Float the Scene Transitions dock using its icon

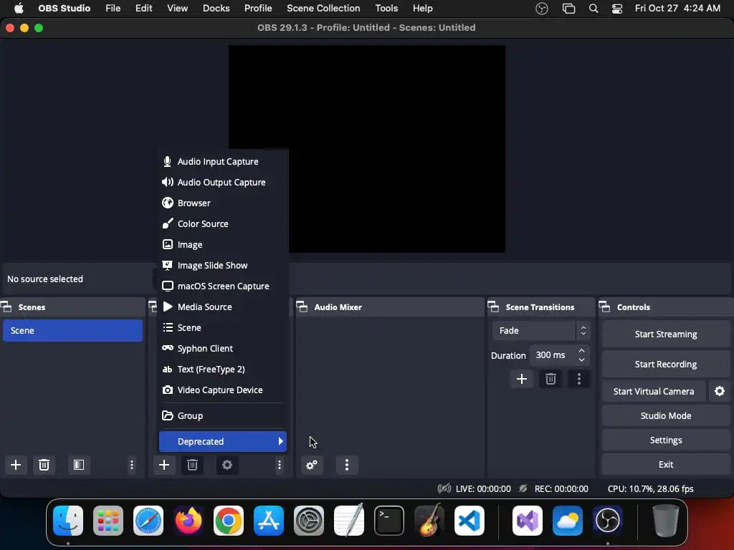click(x=493, y=307)
